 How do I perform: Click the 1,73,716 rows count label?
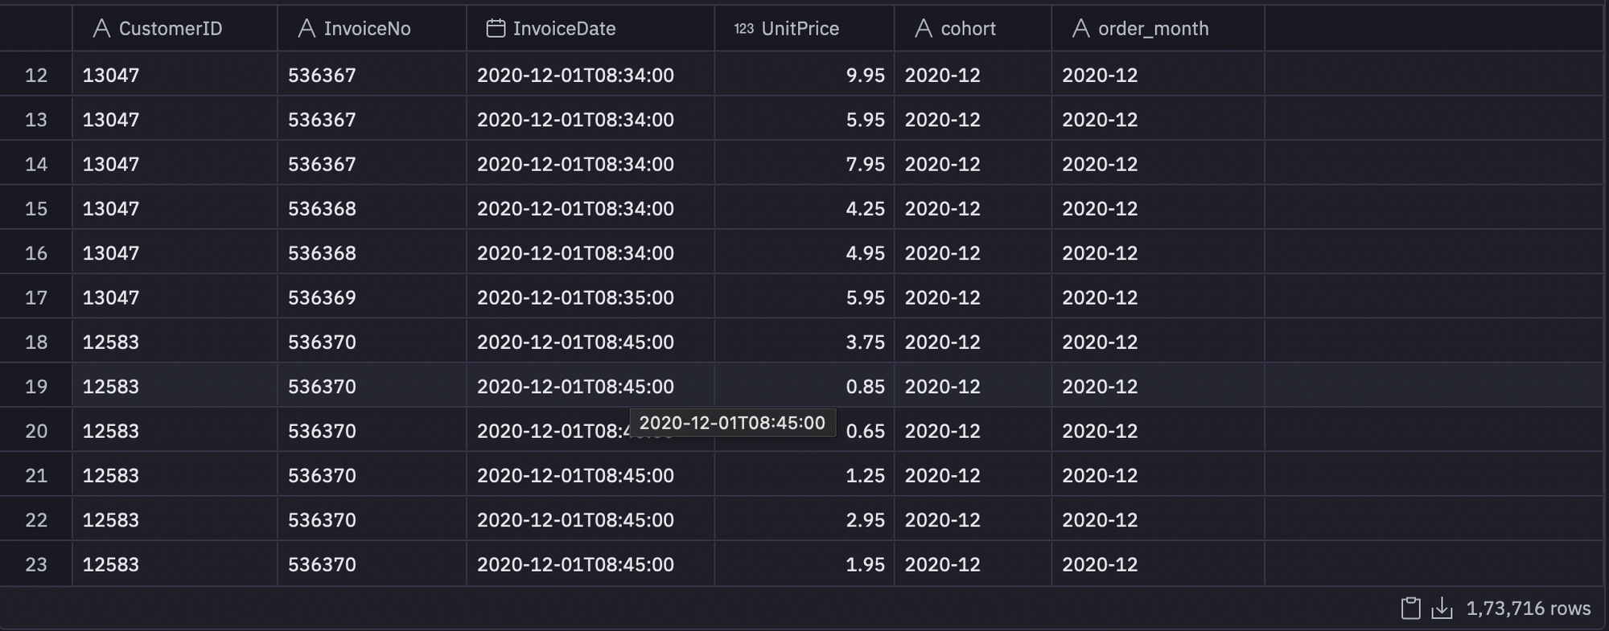coord(1528,608)
